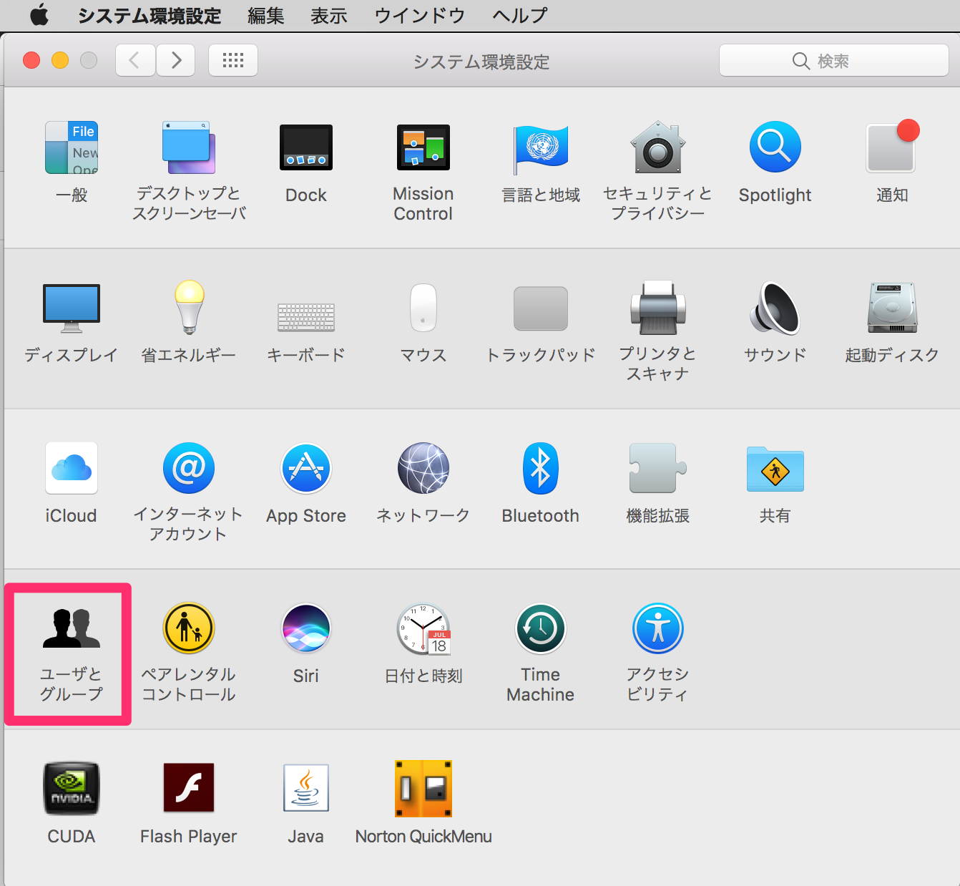Open 機能拡張 (Extensions) puzzle icon

pyautogui.click(x=658, y=468)
